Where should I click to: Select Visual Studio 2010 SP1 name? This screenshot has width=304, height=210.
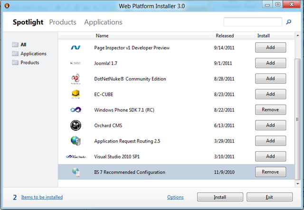pyautogui.click(x=117, y=156)
